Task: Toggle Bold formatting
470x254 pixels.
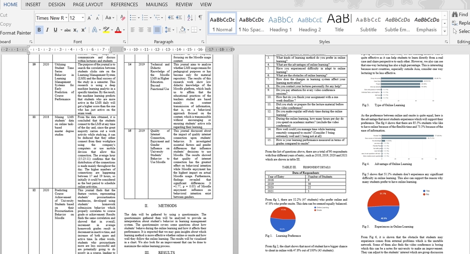Action: pyautogui.click(x=39, y=30)
